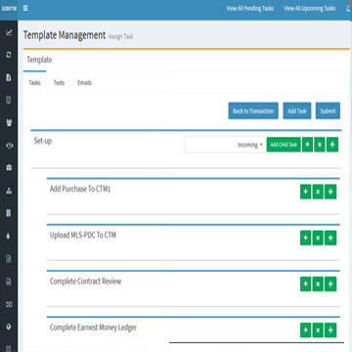
Task: Select Complete Contract Review task text
Action: click(85, 282)
